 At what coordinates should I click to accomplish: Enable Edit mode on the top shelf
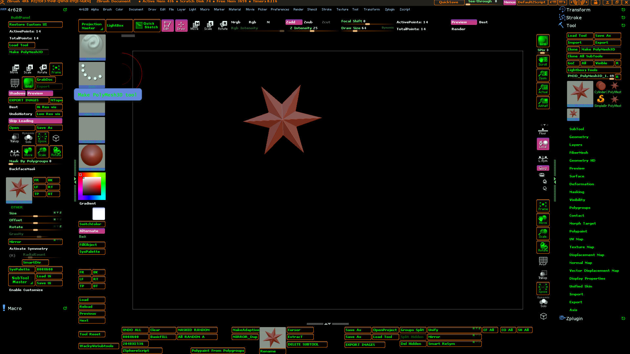(x=167, y=25)
